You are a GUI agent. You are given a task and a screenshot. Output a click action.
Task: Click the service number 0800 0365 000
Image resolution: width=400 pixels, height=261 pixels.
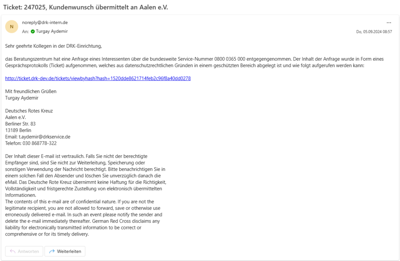230,59
